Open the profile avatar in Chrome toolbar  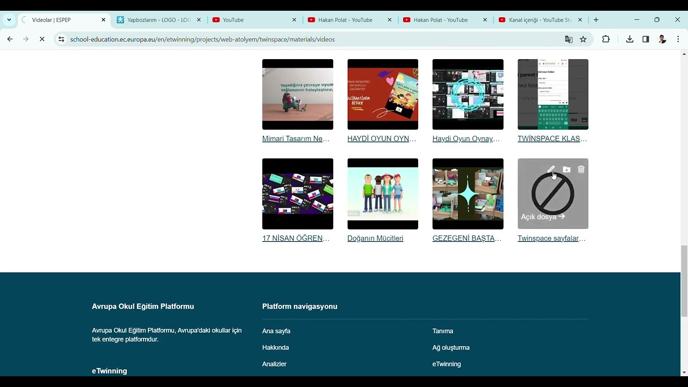tap(662, 39)
